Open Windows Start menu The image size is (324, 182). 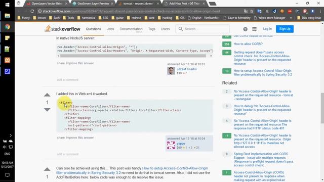7,5
